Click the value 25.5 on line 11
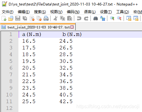142x112 pixels. 29,102
